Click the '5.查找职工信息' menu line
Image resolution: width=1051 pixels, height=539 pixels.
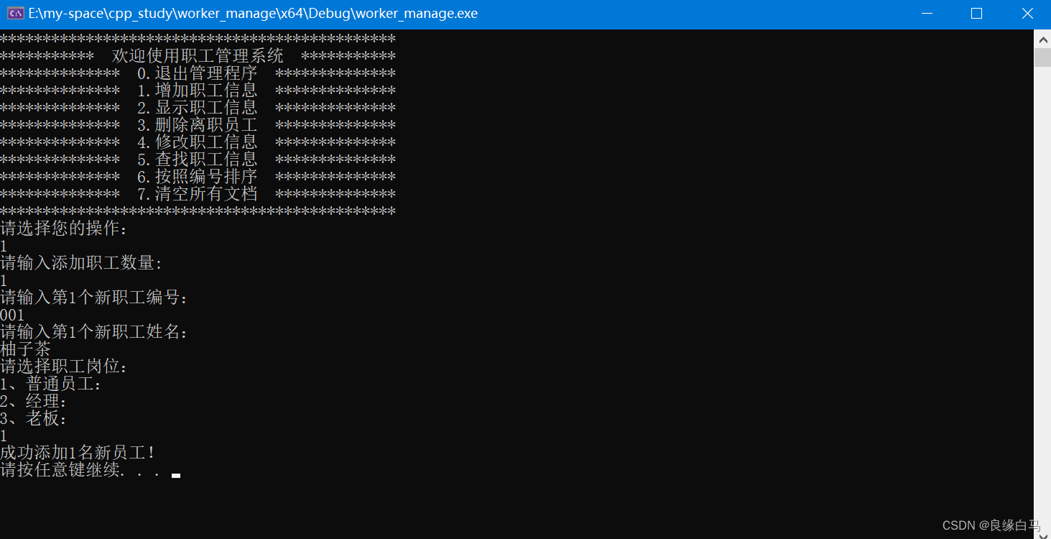pos(198,160)
